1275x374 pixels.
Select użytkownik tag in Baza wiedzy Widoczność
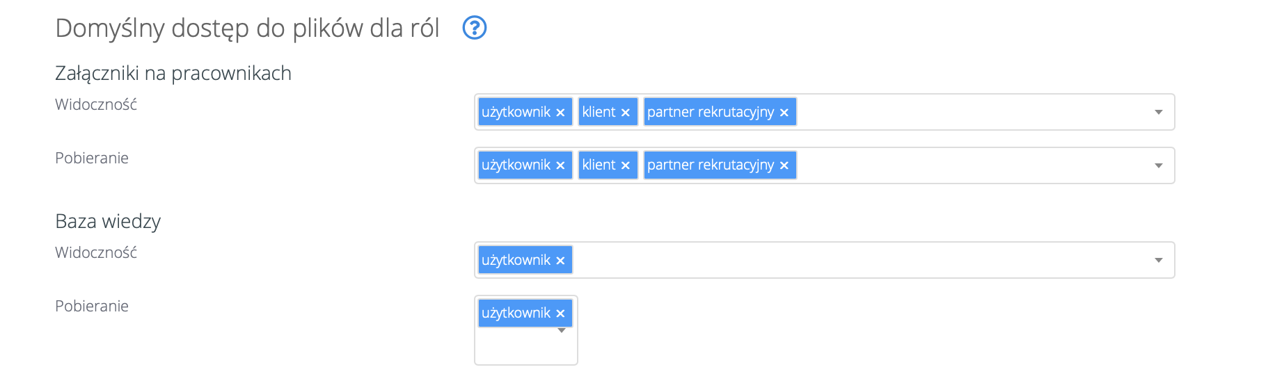click(x=516, y=260)
